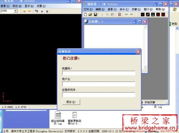Select the diagonal line element tool icon

pos(148,14)
